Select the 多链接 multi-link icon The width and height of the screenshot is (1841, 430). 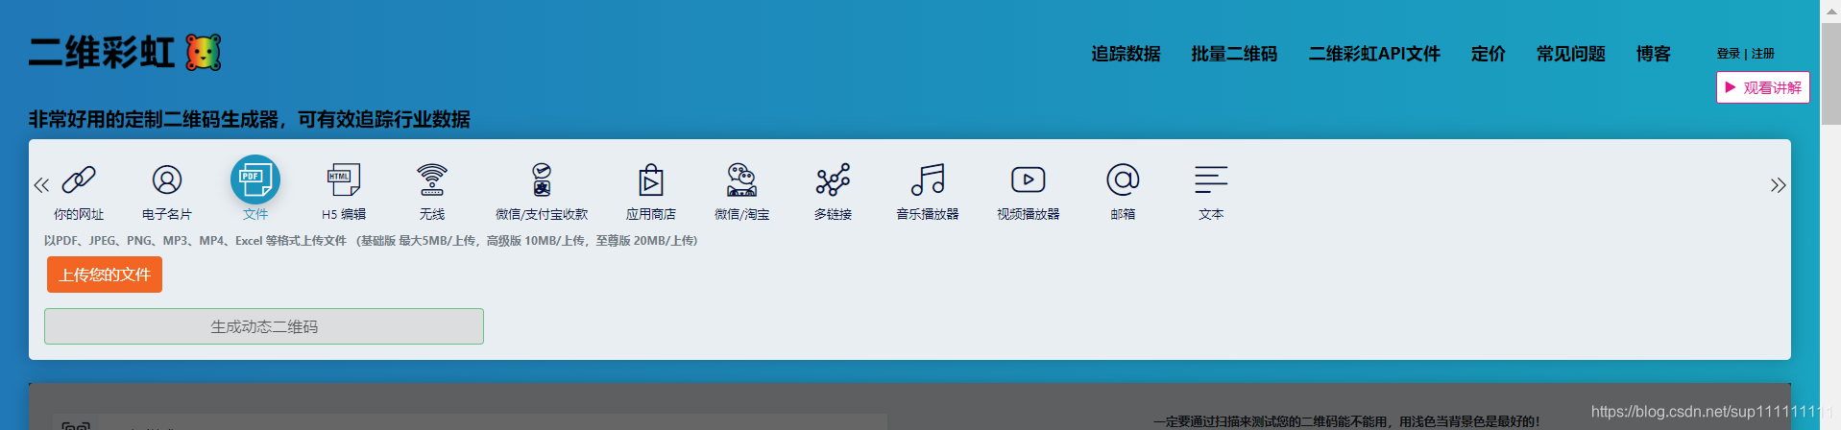coord(833,179)
